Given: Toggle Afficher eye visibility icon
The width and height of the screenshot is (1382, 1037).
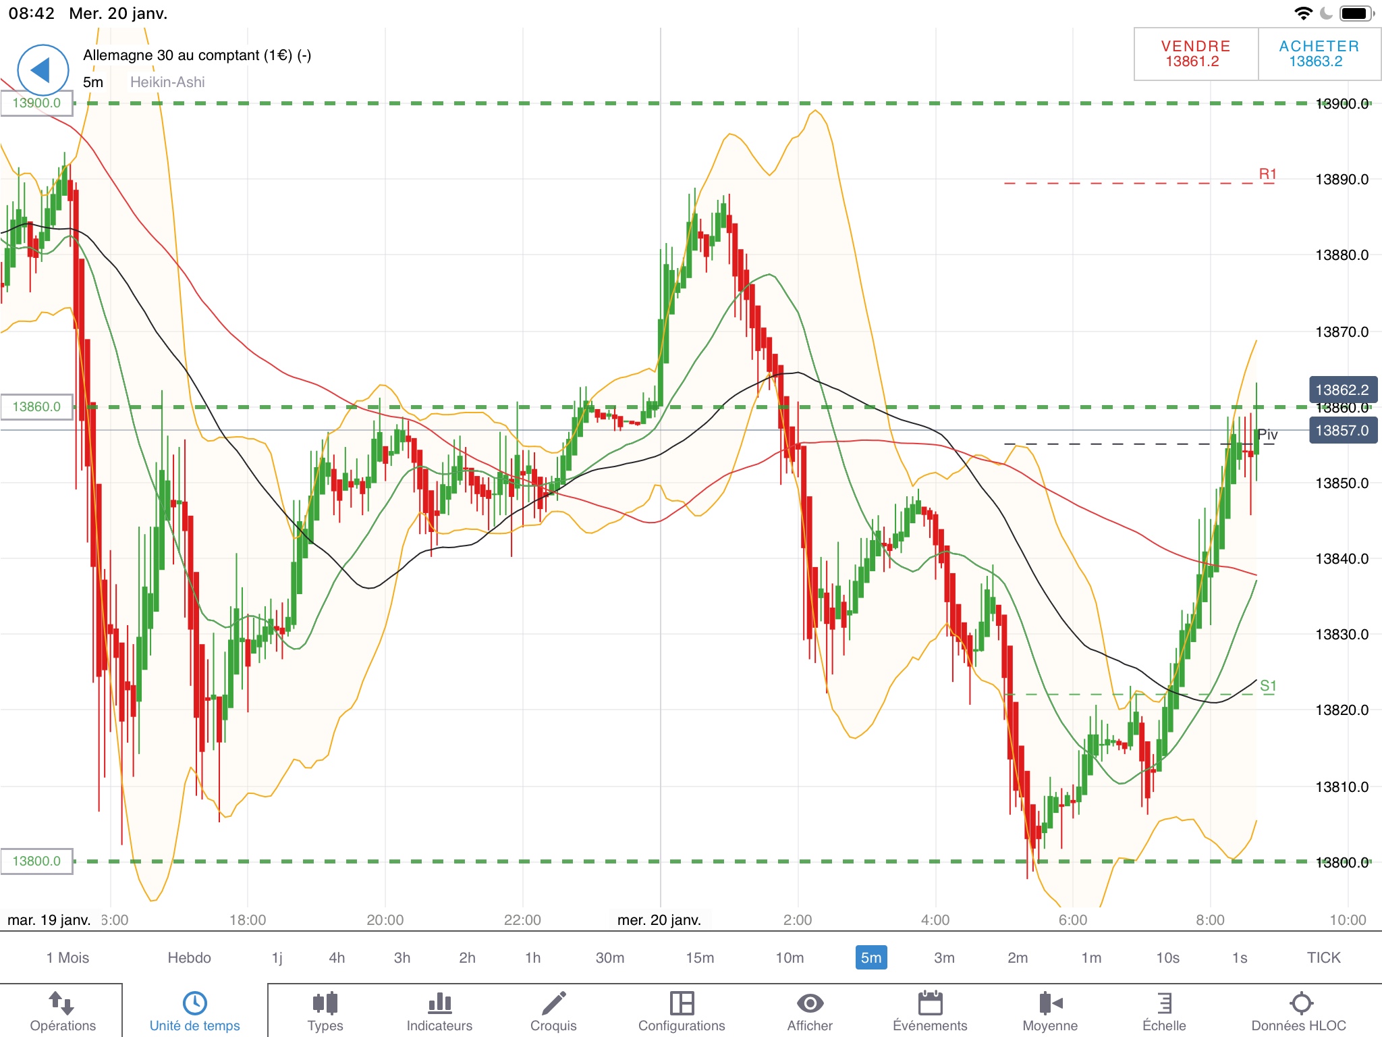Looking at the screenshot, I should point(810,1003).
